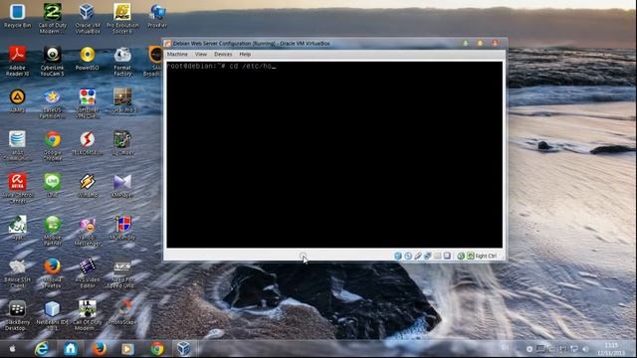Open the View menu in VirtualBox

201,54
